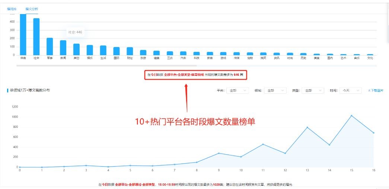Select the data point at hour 11
The height and width of the screenshot is (189, 389).
(263, 144)
